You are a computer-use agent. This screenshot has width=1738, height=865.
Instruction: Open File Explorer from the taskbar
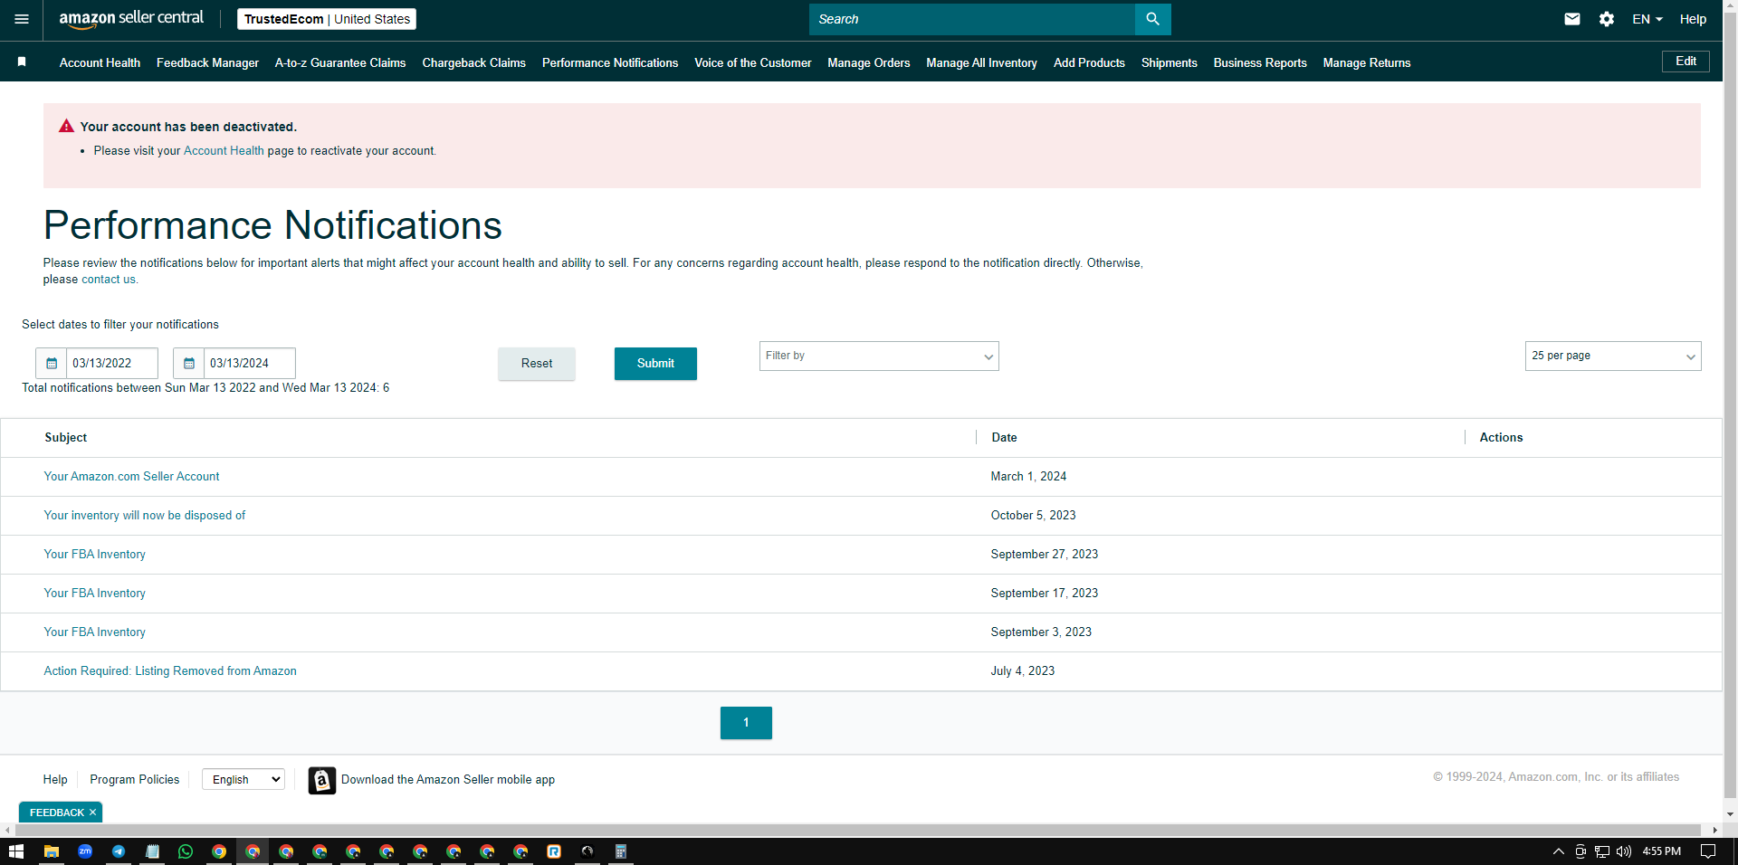pos(52,851)
